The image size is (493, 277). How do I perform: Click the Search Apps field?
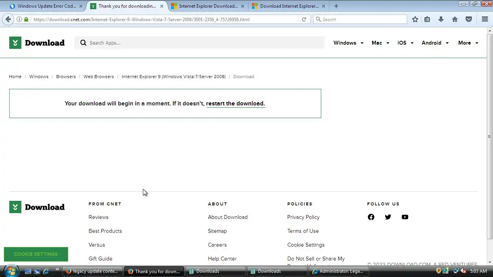[x=200, y=43]
